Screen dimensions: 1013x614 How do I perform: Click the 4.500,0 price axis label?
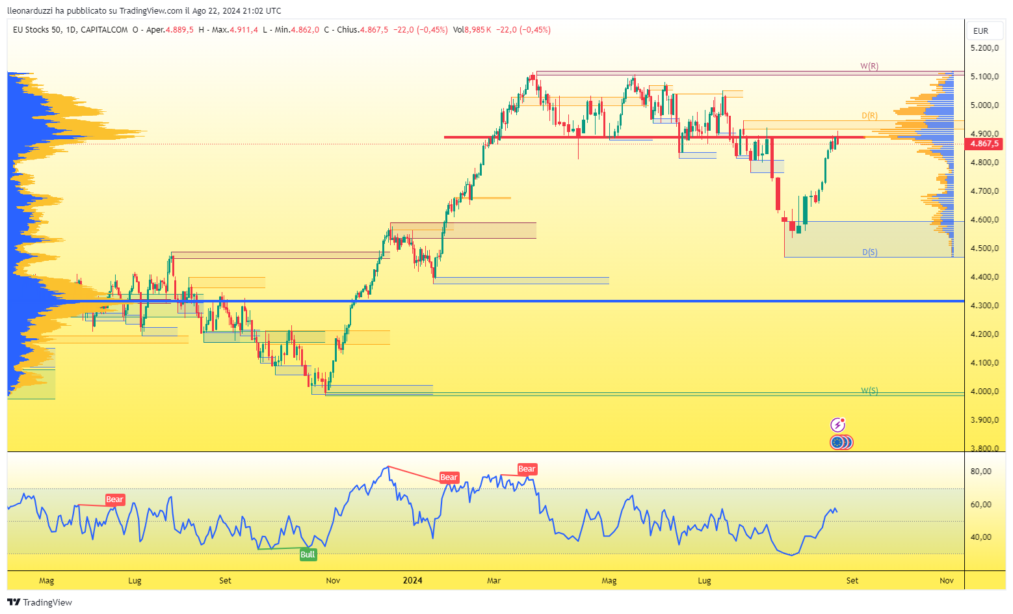[984, 248]
